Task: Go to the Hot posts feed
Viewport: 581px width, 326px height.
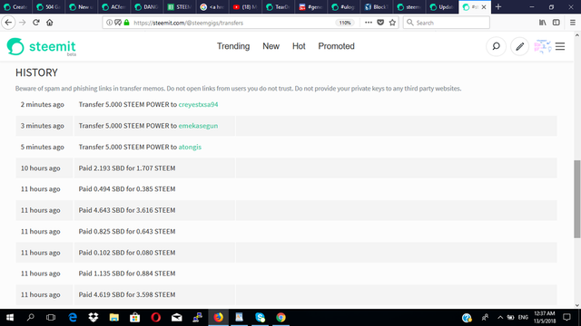Action: click(x=299, y=46)
